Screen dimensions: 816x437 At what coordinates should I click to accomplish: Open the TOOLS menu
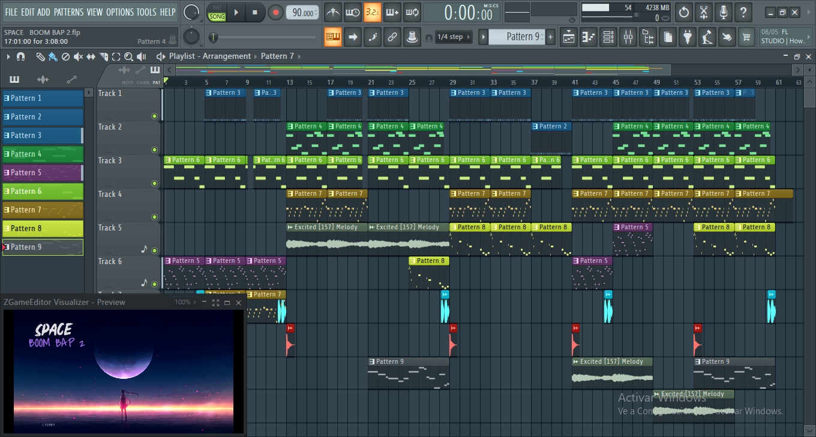(146, 12)
